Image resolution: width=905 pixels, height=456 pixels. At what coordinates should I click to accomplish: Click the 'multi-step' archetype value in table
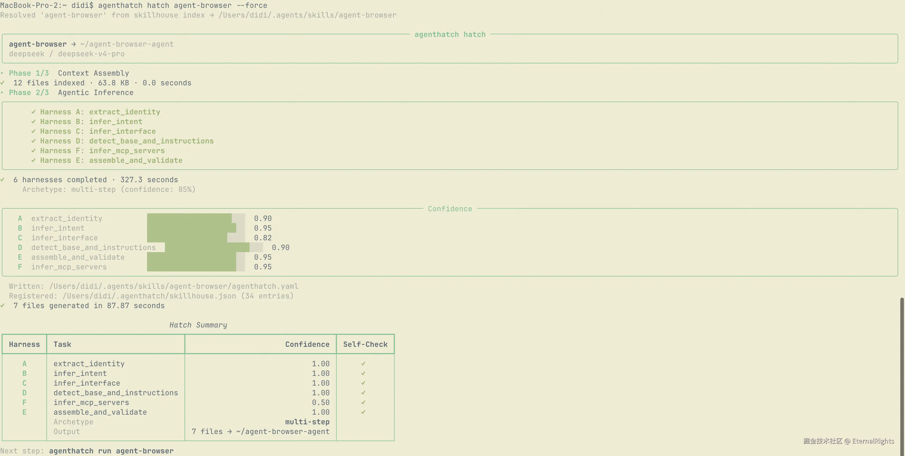[x=308, y=422]
